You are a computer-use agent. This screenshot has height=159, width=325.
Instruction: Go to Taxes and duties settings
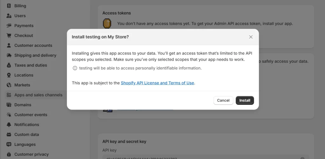[x=30, y=65]
